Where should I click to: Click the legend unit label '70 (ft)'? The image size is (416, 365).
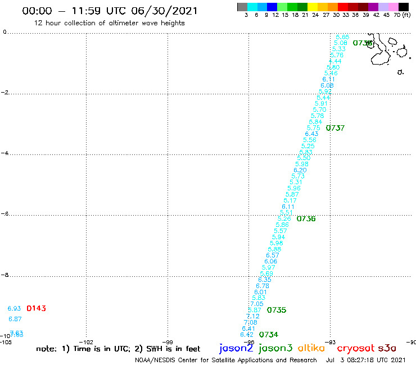pos(402,15)
